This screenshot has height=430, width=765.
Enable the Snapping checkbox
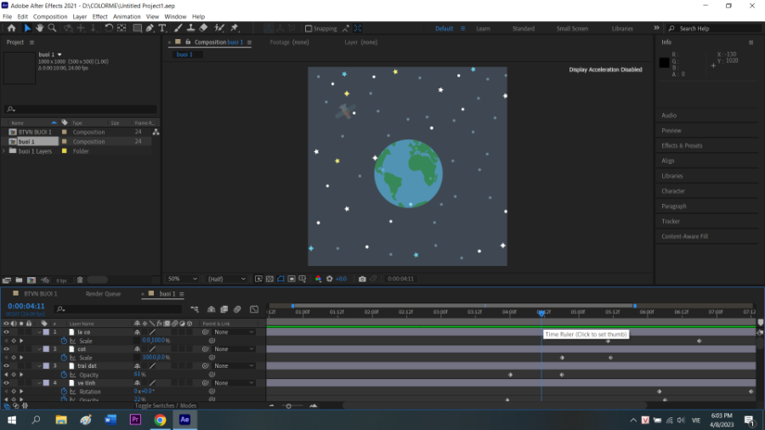(x=309, y=29)
